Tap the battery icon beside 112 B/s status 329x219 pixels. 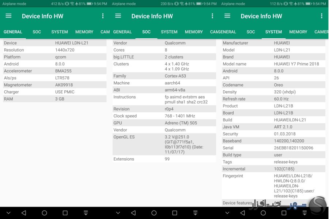[309, 4]
